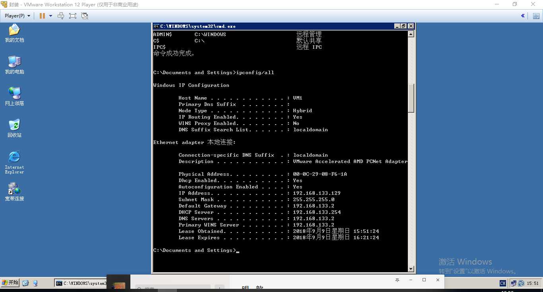Click the cmd window vertical scrollbar thumb
This screenshot has width=543, height=292.
[x=411, y=98]
